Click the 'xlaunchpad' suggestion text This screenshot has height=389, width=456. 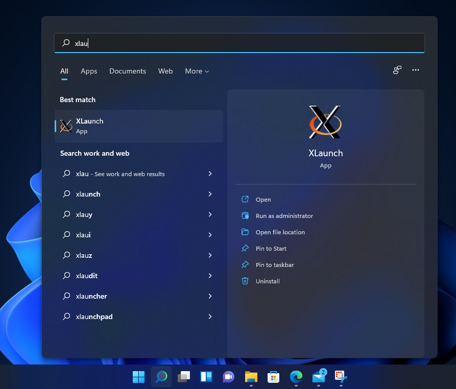click(94, 317)
